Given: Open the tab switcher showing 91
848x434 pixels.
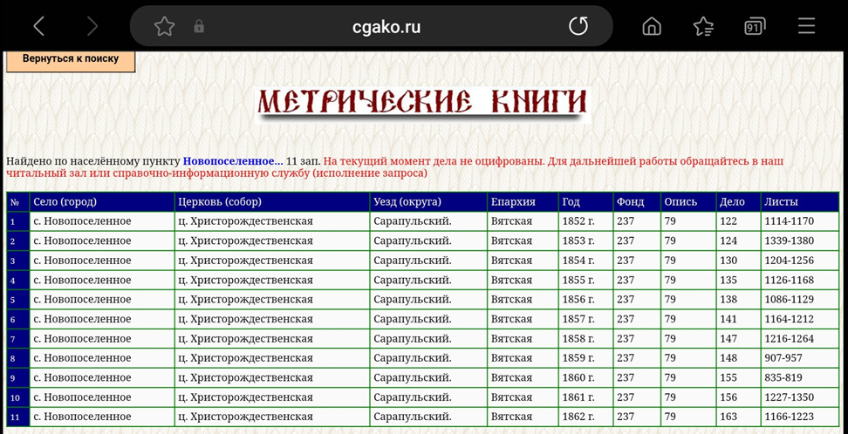Looking at the screenshot, I should point(754,26).
